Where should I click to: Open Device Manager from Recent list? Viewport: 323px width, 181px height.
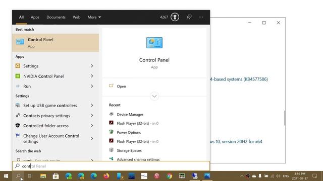130,114
